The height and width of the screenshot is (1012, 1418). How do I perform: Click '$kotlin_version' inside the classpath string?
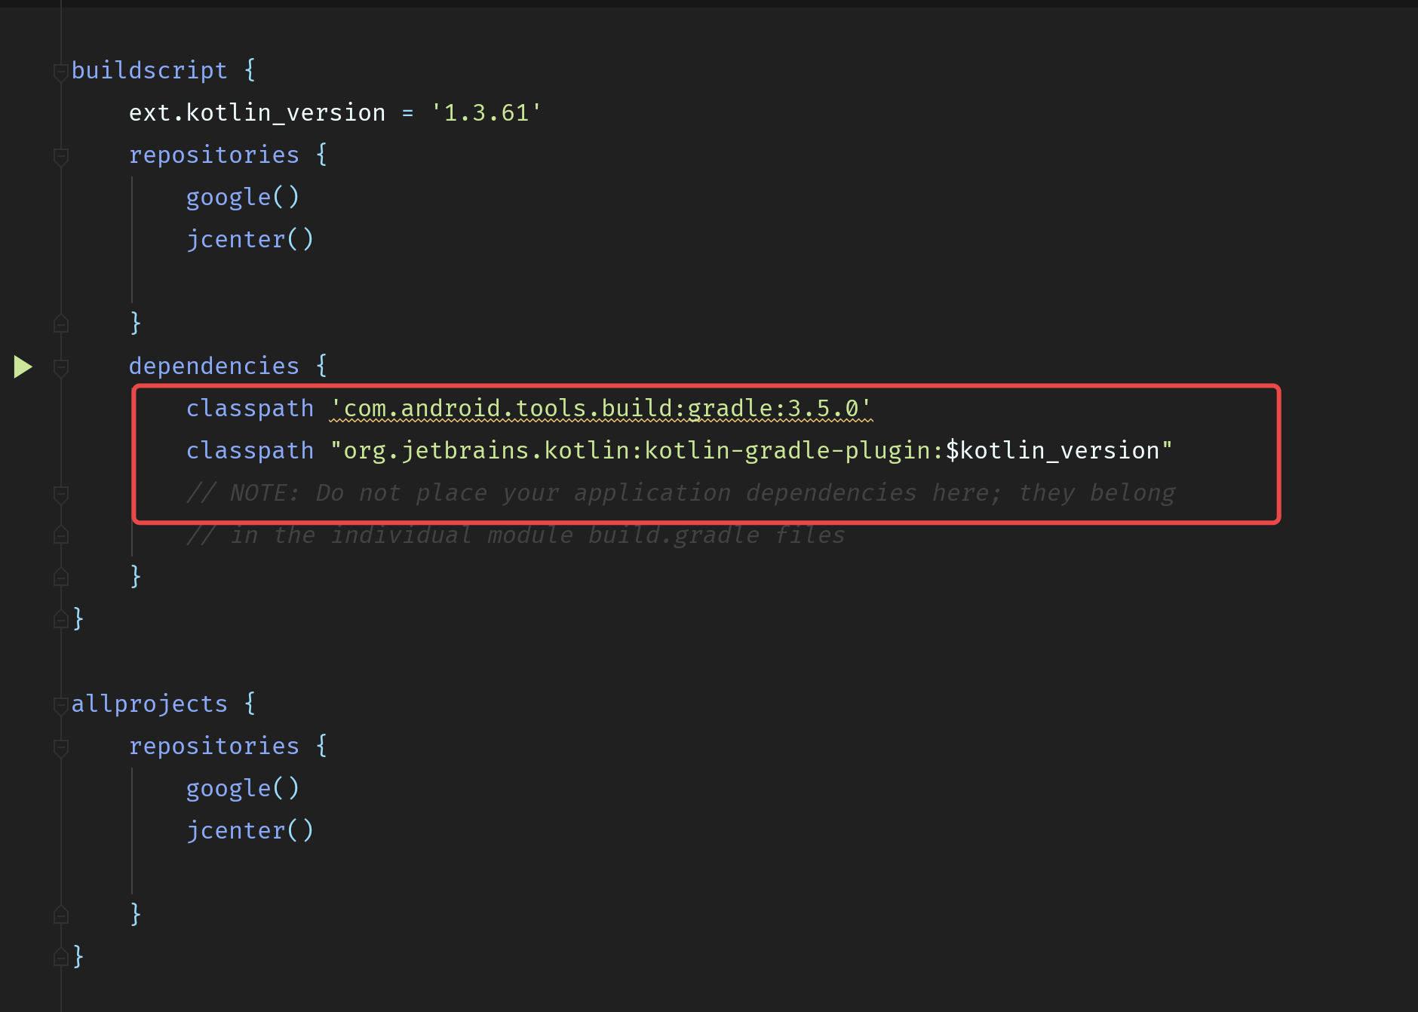pos(1052,450)
